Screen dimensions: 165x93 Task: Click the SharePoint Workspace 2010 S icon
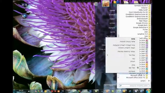coord(147,71)
